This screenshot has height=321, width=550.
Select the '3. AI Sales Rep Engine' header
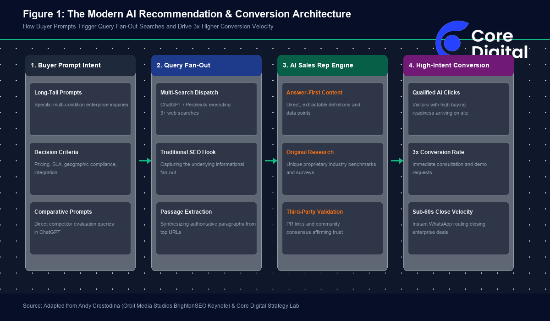[332, 66]
